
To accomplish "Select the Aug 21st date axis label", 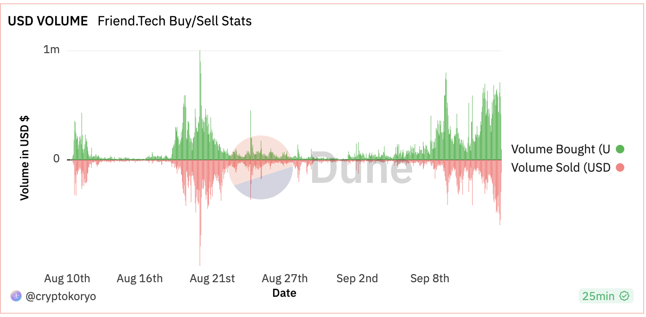I will pyautogui.click(x=212, y=278).
